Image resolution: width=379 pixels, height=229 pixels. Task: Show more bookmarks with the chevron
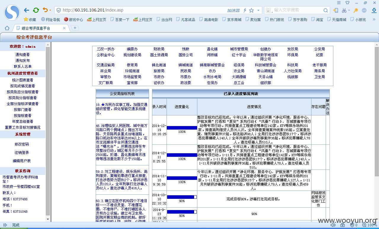[374, 20]
